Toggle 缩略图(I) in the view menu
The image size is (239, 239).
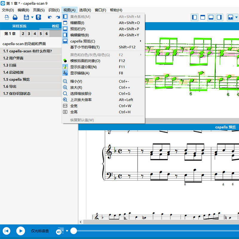click(103, 23)
